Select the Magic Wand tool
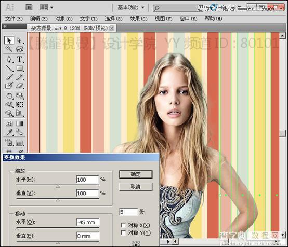Image resolution: width=288 pixels, height=247 pixels. point(9,49)
